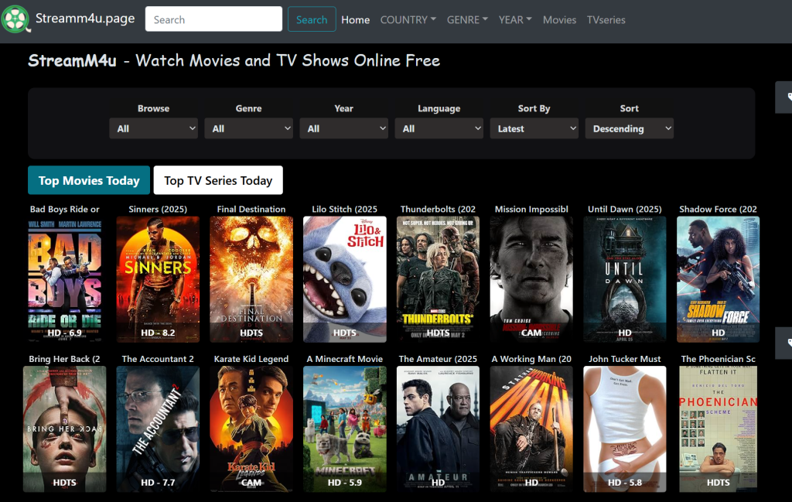792x502 pixels.
Task: Open the Movies nav link
Action: 560,19
